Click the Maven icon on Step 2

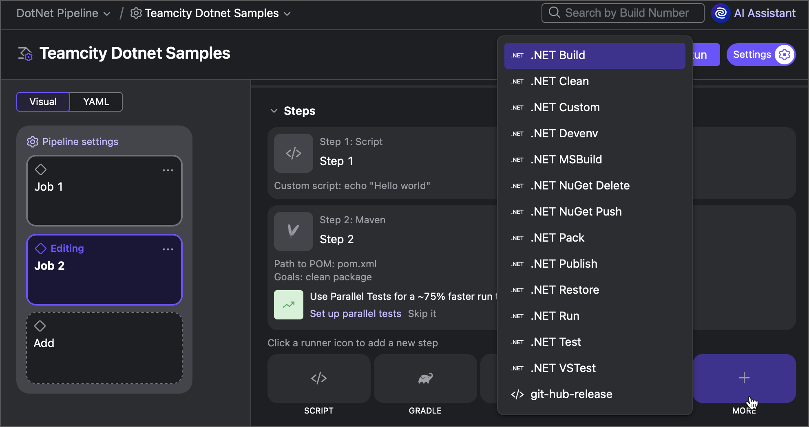(x=293, y=231)
